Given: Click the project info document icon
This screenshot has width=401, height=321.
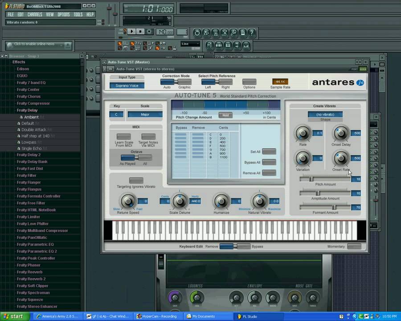Looking at the screenshot, I should click(243, 33).
